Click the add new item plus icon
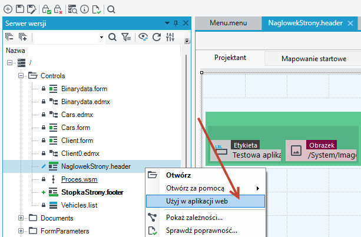Screen dimensions: 361x237 click(x=8, y=9)
